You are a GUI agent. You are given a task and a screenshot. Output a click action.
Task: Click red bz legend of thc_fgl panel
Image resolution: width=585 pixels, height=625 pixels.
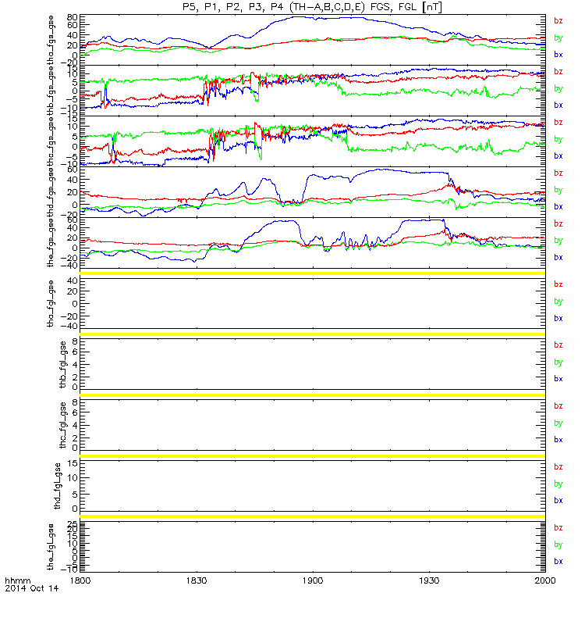(558, 406)
